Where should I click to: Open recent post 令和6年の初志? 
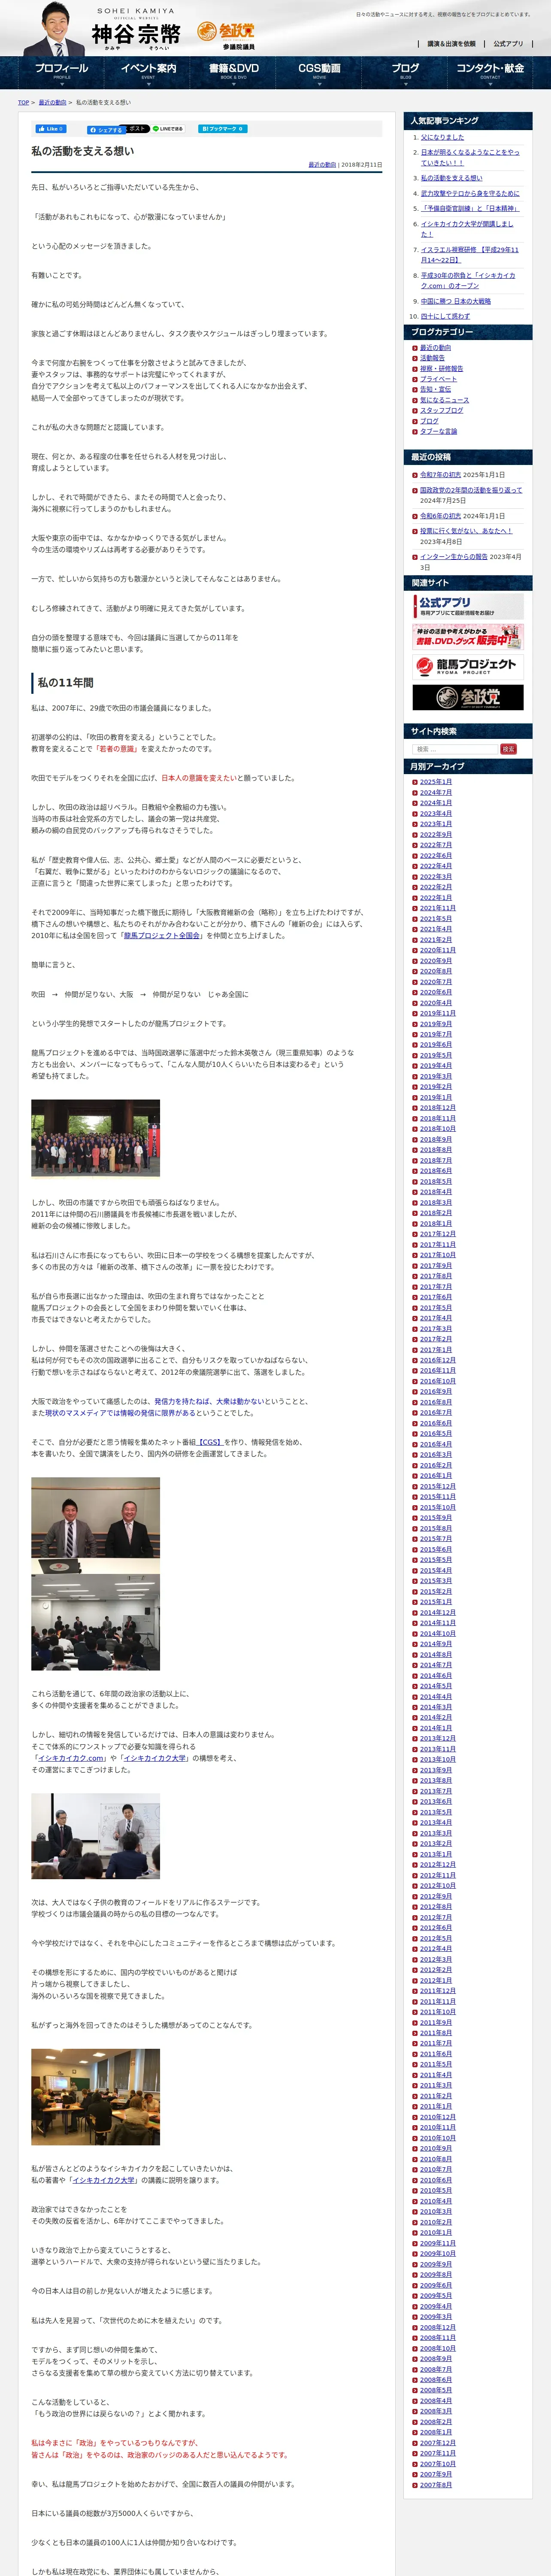click(440, 516)
